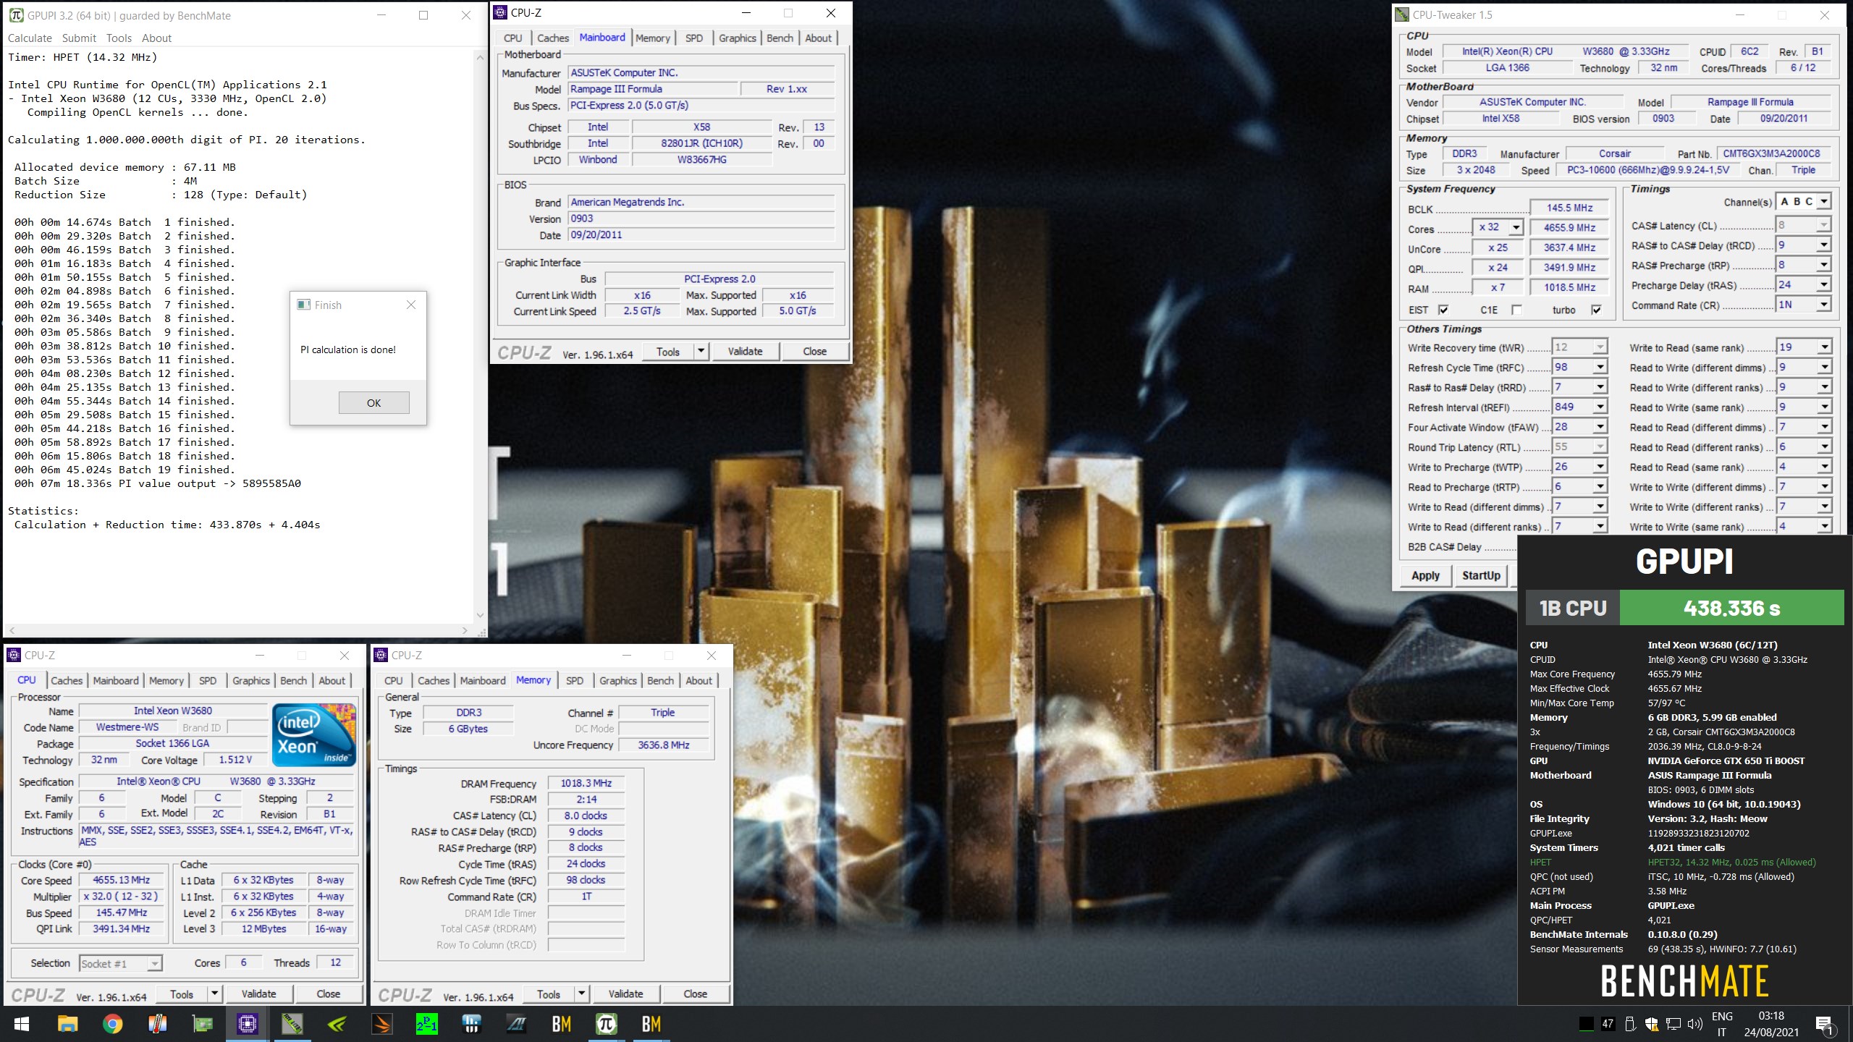Open the thermometer temperature monitor taskbar icon

point(157,1024)
